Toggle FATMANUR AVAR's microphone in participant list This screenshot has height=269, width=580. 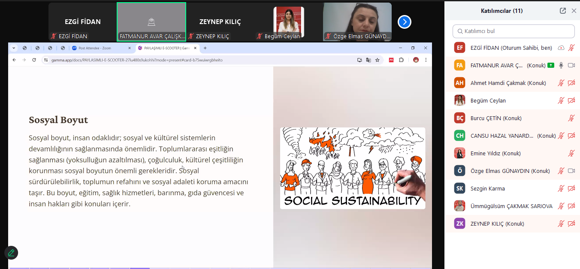[x=561, y=65]
